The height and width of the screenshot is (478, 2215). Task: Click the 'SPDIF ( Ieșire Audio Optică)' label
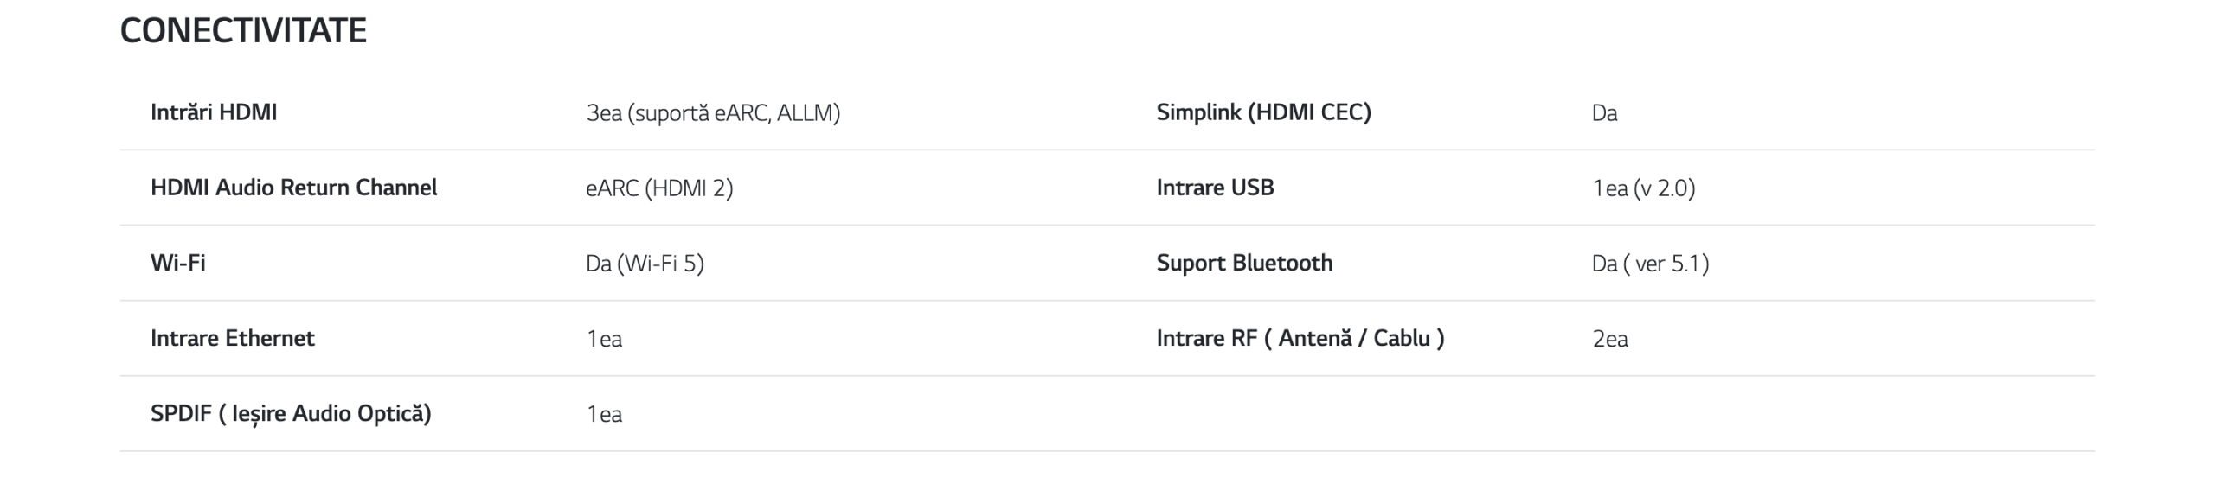click(291, 413)
